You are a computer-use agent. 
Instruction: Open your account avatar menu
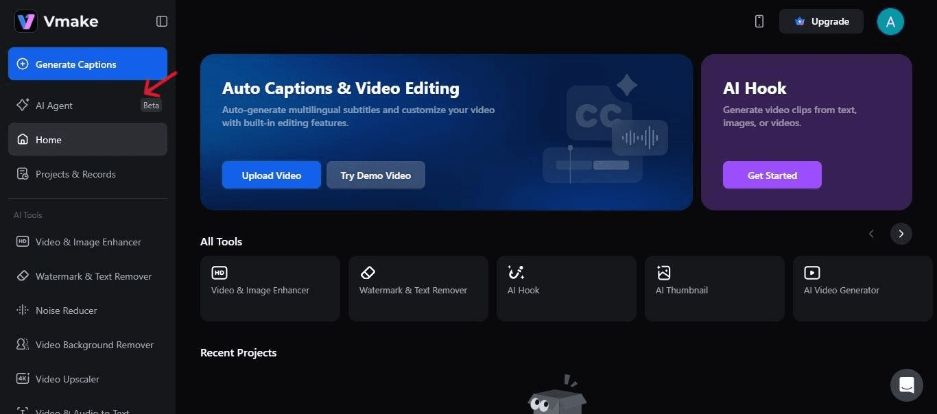tap(890, 21)
